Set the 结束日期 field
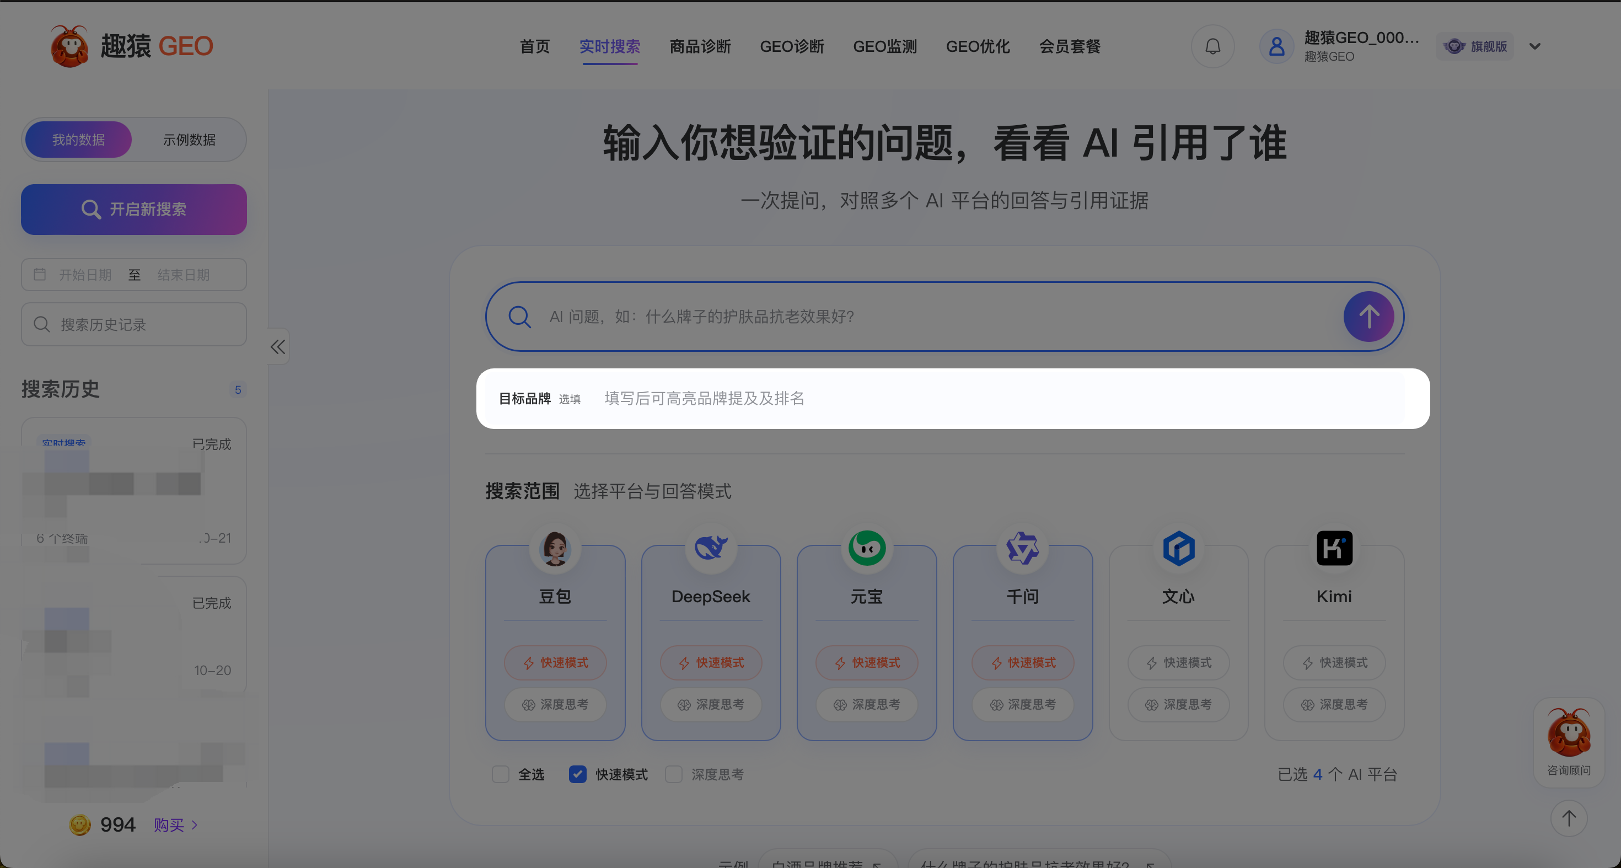 point(183,275)
